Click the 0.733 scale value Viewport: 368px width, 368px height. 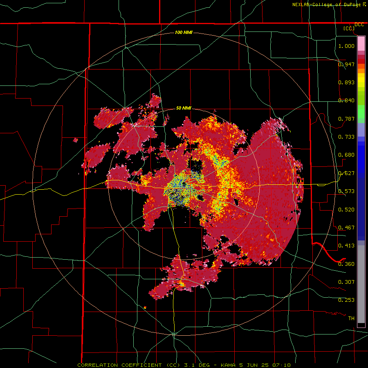coord(346,137)
